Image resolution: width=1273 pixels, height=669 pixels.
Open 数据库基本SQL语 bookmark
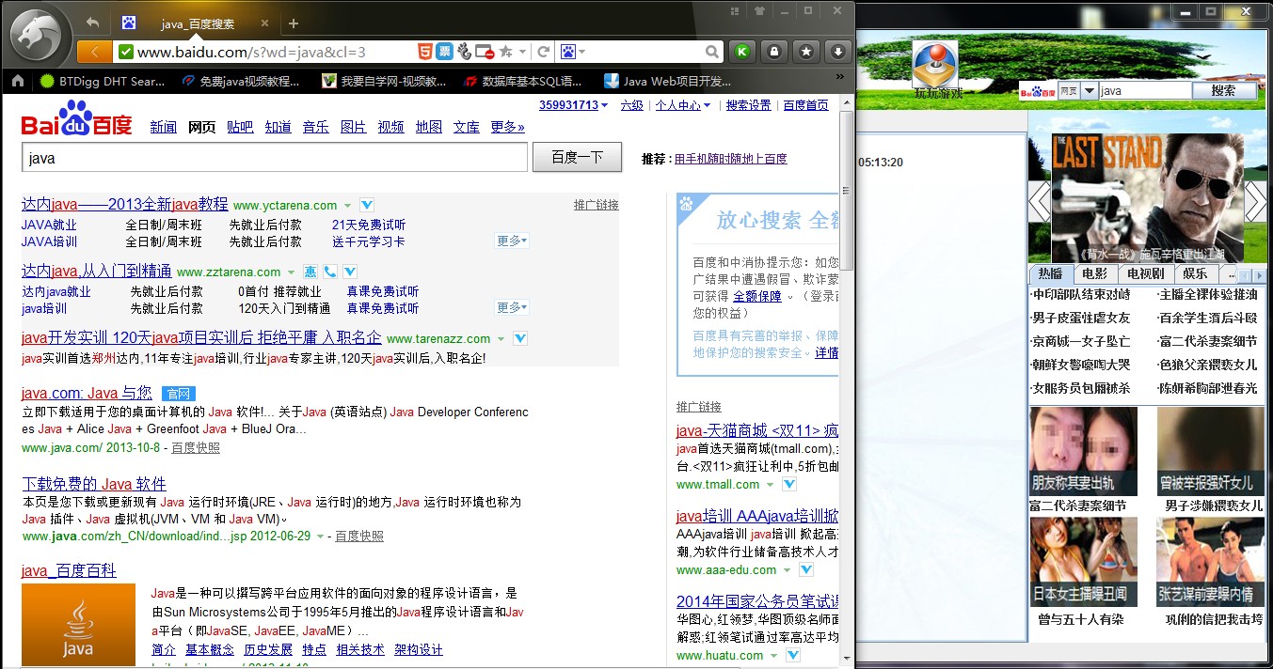(x=522, y=82)
